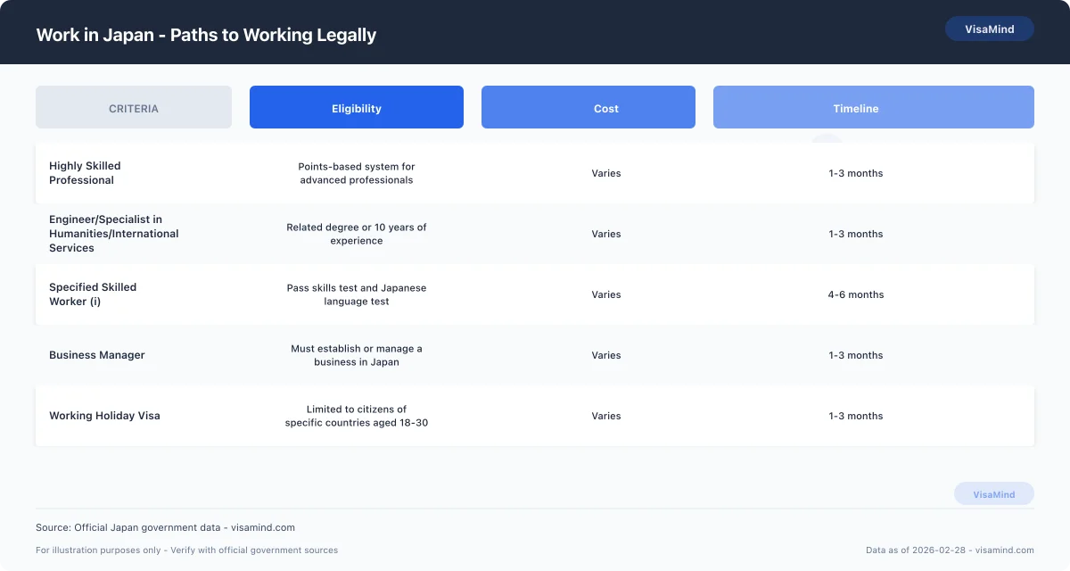Screen dimensions: 1070x571
Task: Open the Working Holiday Visa row
Action: [535, 416]
